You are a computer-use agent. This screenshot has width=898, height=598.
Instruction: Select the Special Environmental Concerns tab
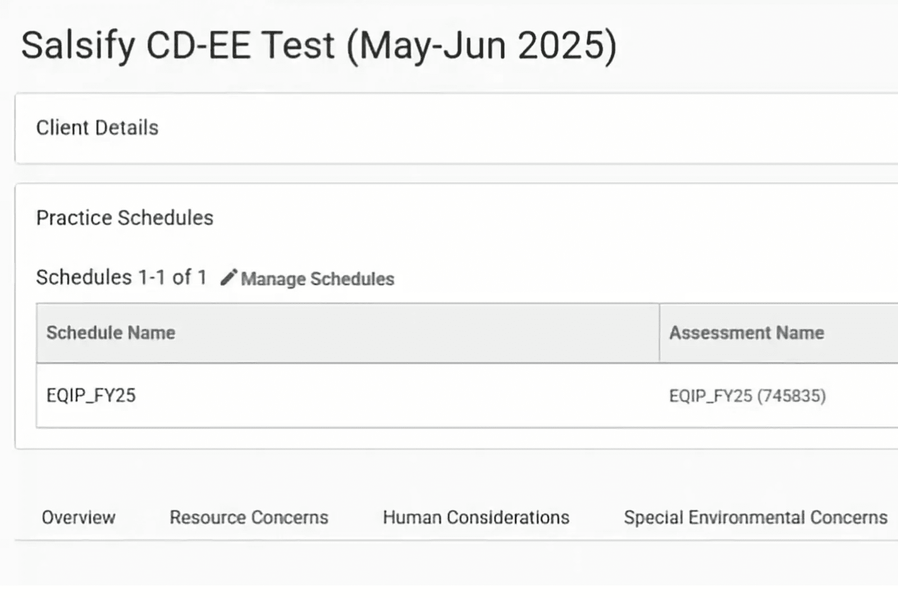(755, 517)
